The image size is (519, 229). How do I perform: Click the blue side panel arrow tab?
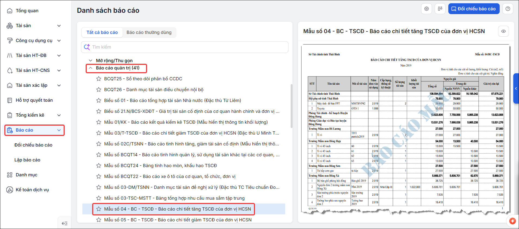click(x=516, y=88)
